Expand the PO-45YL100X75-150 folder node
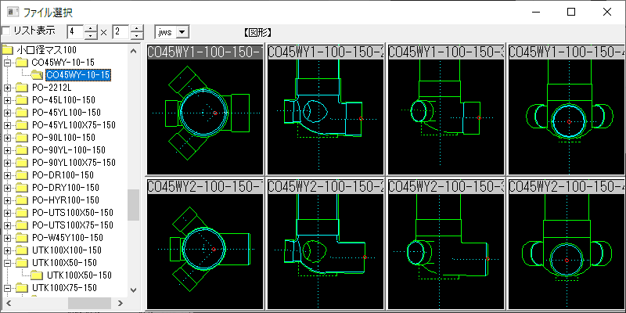 (7, 125)
